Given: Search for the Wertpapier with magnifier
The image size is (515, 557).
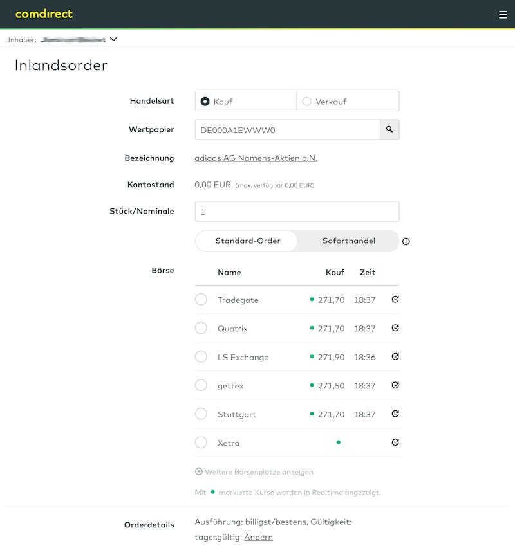Looking at the screenshot, I should pyautogui.click(x=389, y=130).
